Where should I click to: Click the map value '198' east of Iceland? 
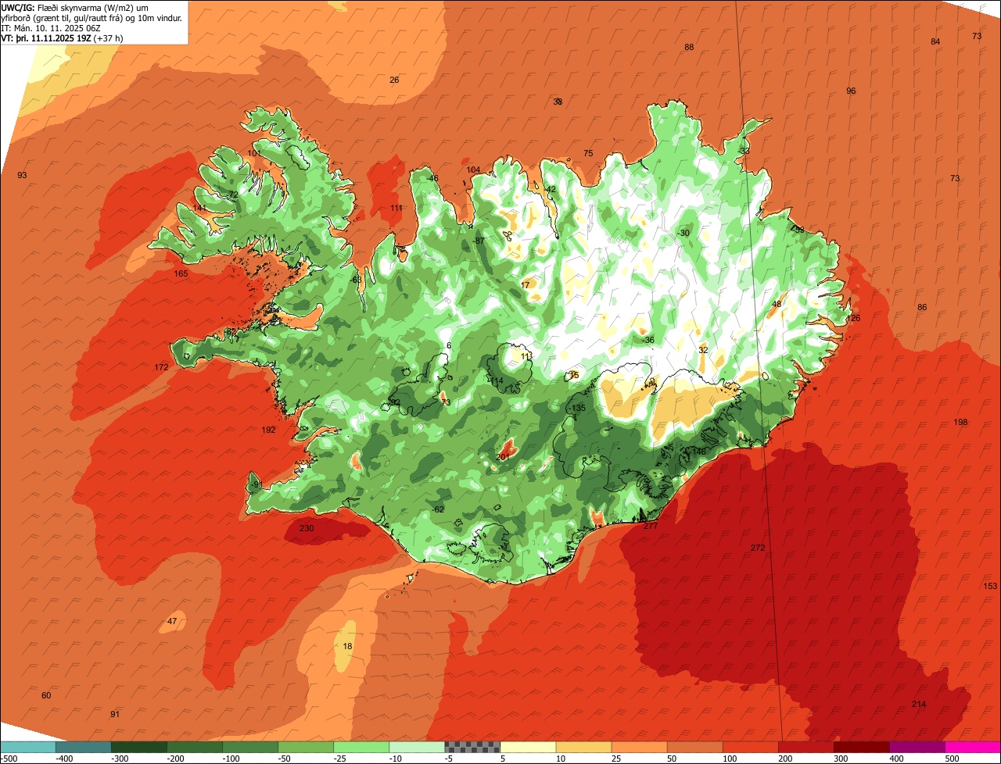pyautogui.click(x=960, y=422)
